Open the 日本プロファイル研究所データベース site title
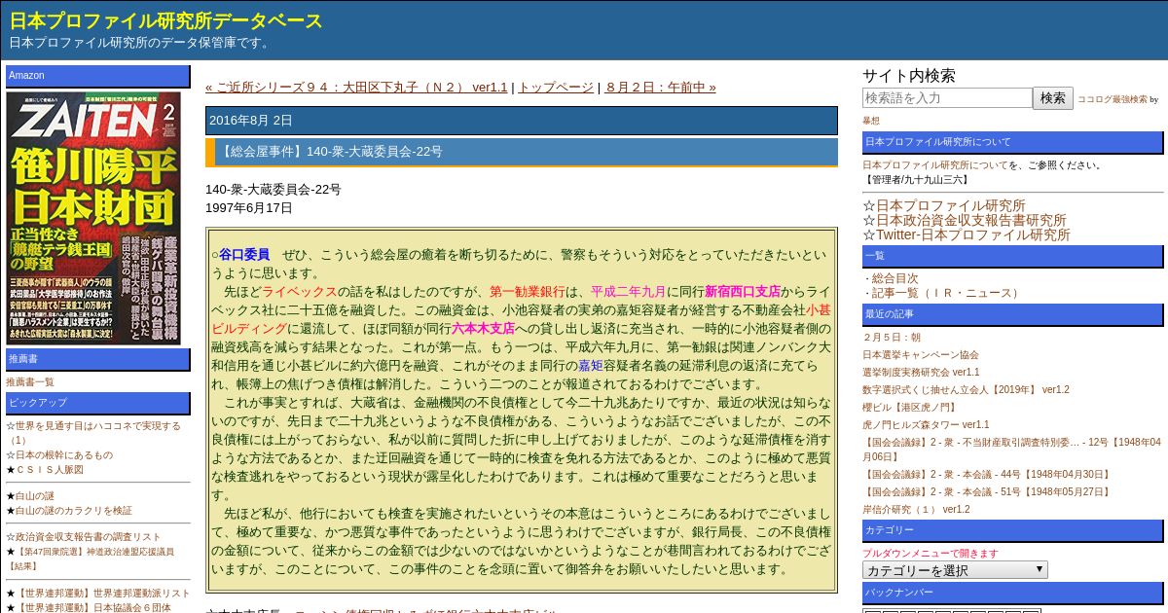 [x=165, y=20]
